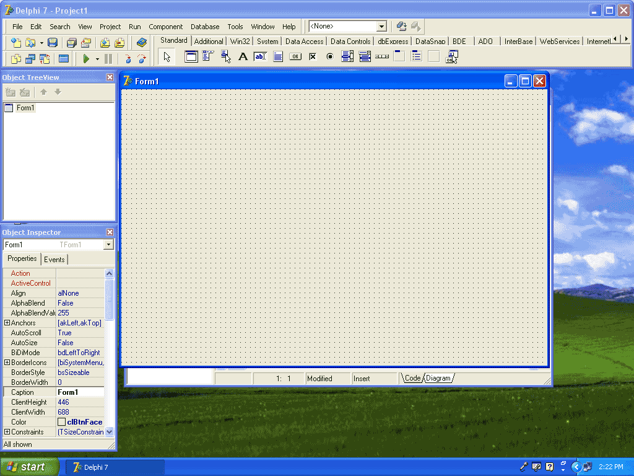Select the RadioButton component icon
The width and height of the screenshot is (634, 476).
point(330,56)
